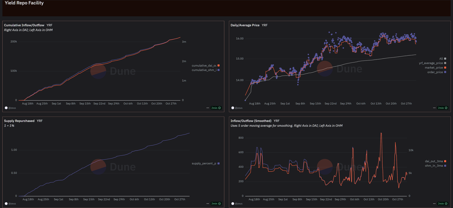
Task: Open the Daily/Average Price chart's three-dot menu
Action: pos(434,108)
